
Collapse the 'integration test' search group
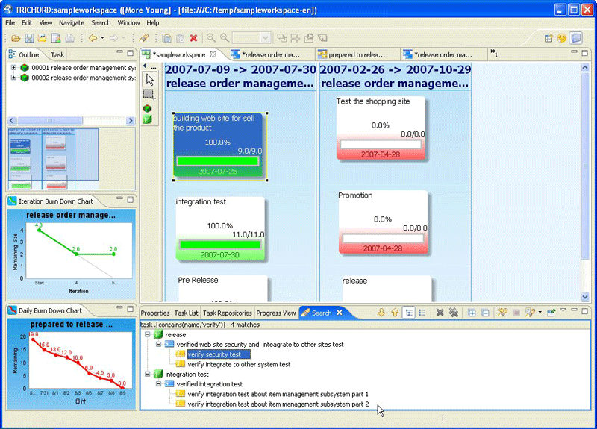pyautogui.click(x=147, y=375)
